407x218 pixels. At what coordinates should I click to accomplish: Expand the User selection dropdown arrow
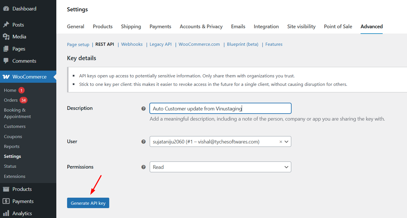pyautogui.click(x=286, y=142)
